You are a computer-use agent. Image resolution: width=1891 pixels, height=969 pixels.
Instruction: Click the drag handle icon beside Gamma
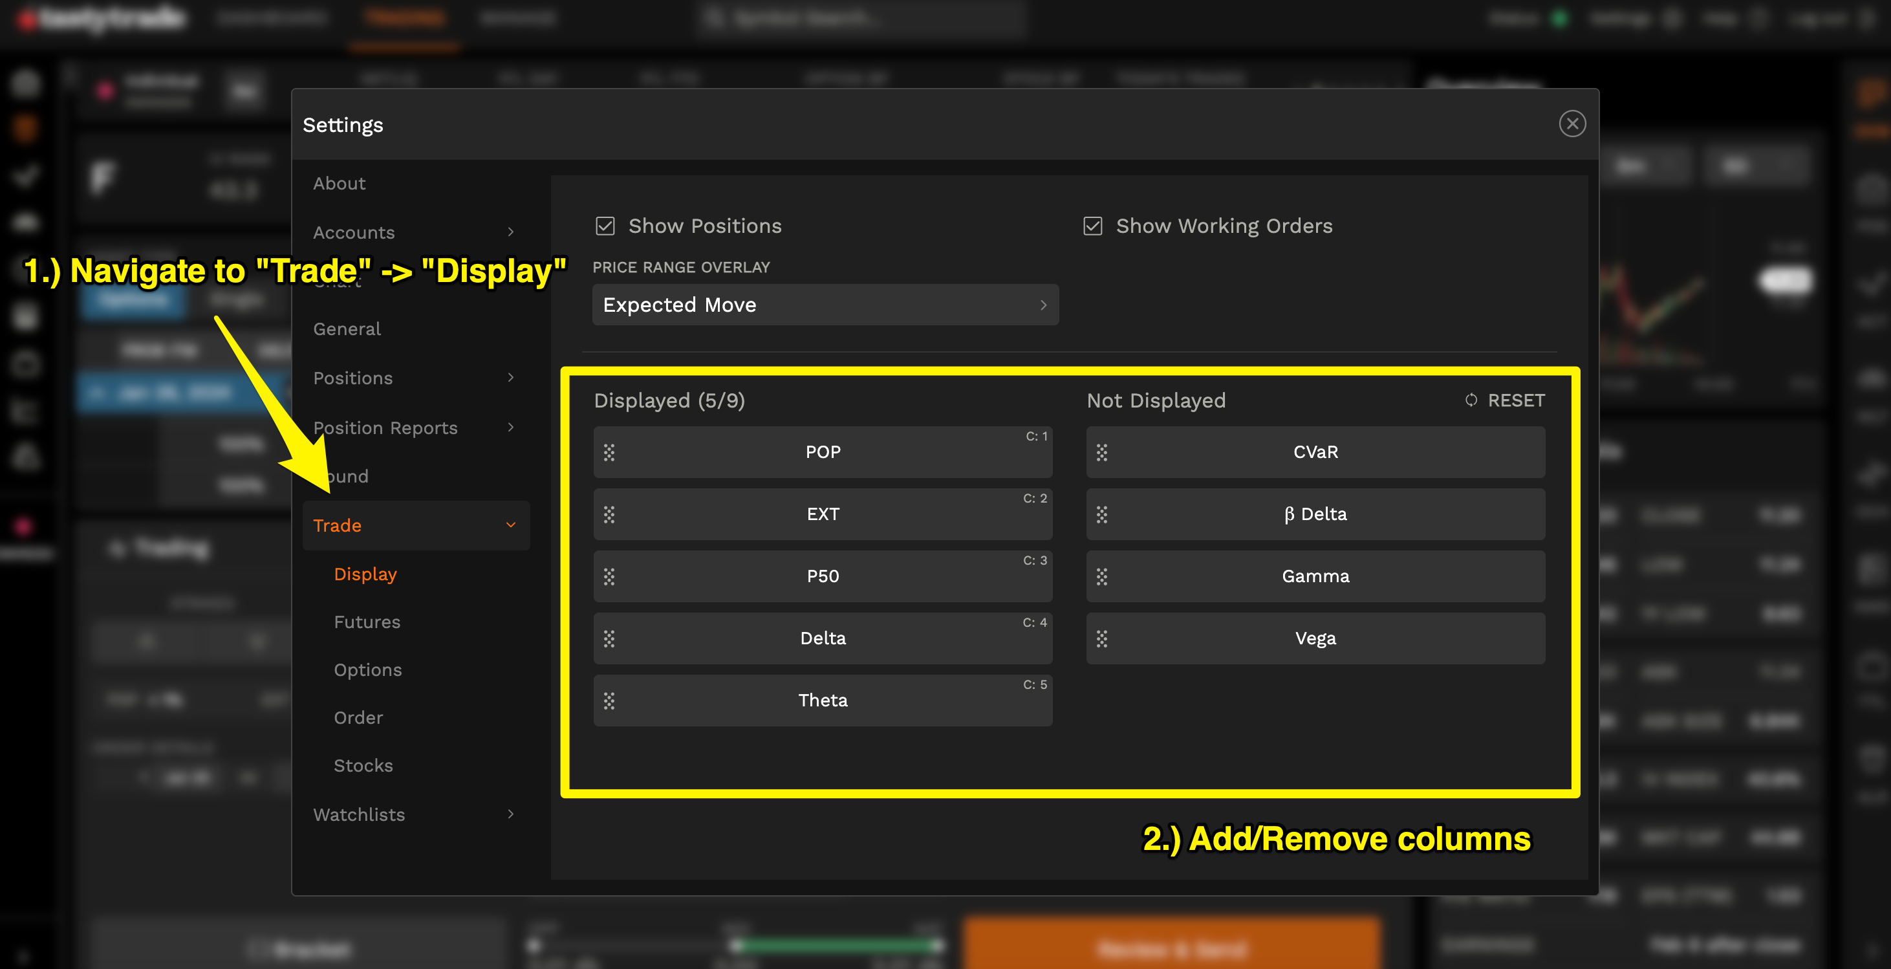1103,576
